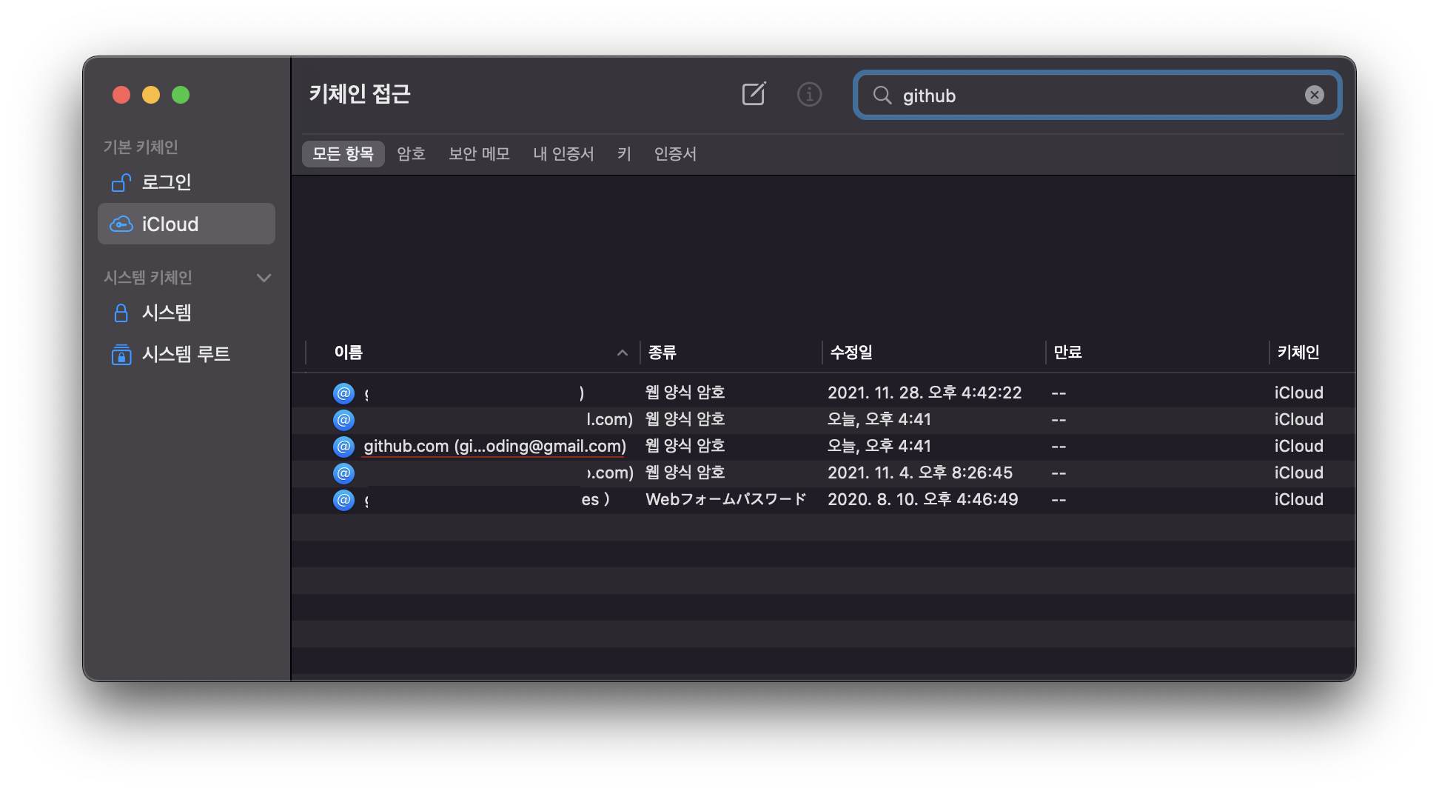This screenshot has width=1439, height=791.
Task: Select the Webフォームパスワード type cell
Action: 725,499
